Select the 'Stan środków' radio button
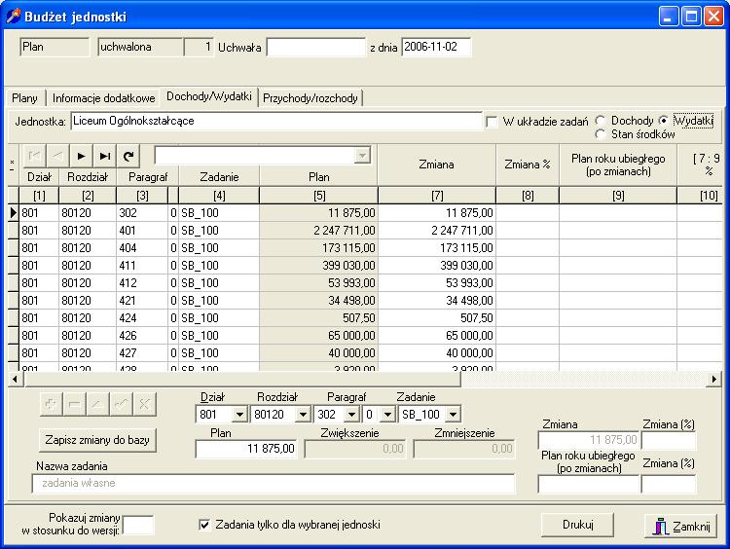 pos(601,134)
